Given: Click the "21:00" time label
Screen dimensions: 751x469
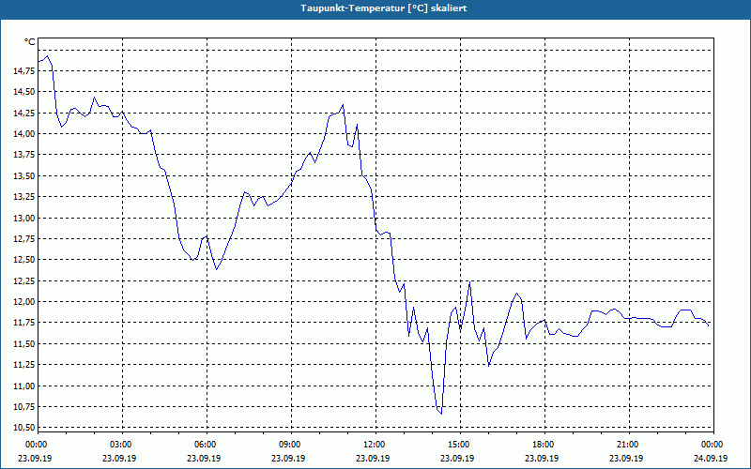Looking at the screenshot, I should (x=629, y=445).
